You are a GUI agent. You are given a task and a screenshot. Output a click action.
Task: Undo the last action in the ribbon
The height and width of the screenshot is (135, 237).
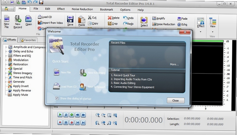[128, 18]
